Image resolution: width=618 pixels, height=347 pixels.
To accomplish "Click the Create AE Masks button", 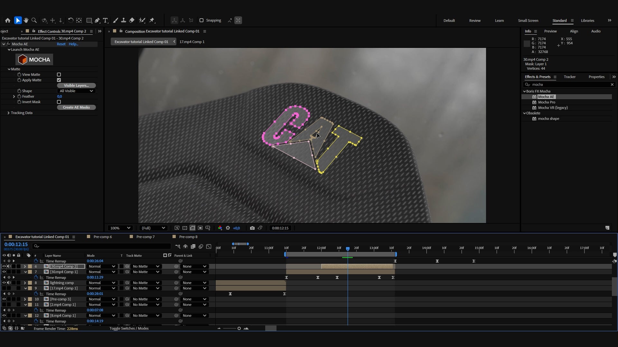I will 76,107.
